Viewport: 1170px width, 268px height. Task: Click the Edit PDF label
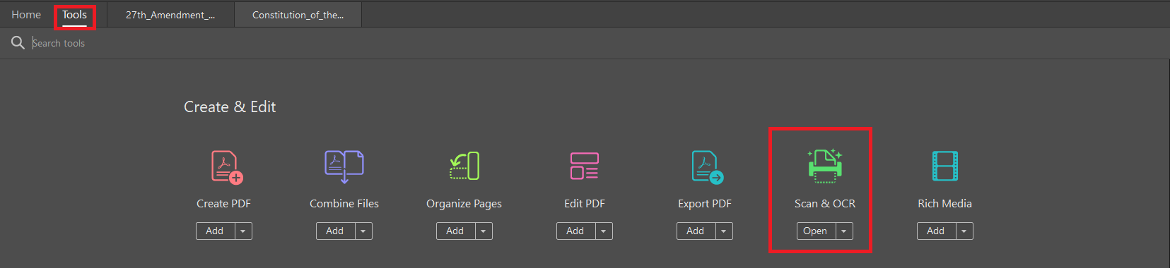pos(585,203)
